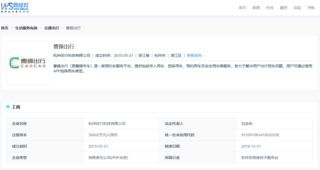Select 融资 in the top navigation
Viewport: 320px width, 170px height.
(284, 8)
